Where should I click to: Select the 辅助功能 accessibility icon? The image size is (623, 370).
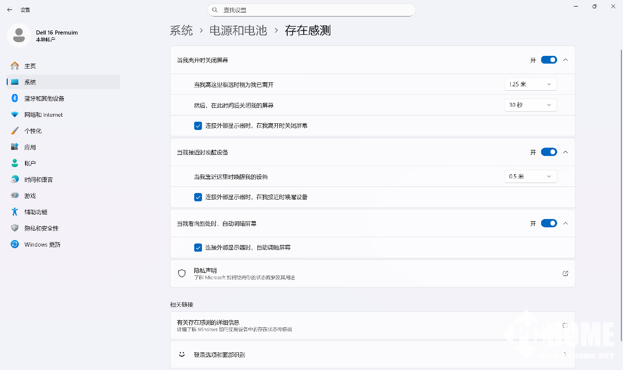[x=15, y=212]
